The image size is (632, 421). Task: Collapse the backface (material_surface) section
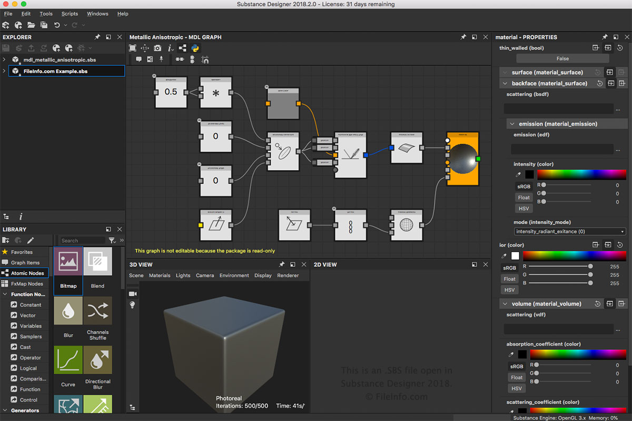pyautogui.click(x=506, y=83)
